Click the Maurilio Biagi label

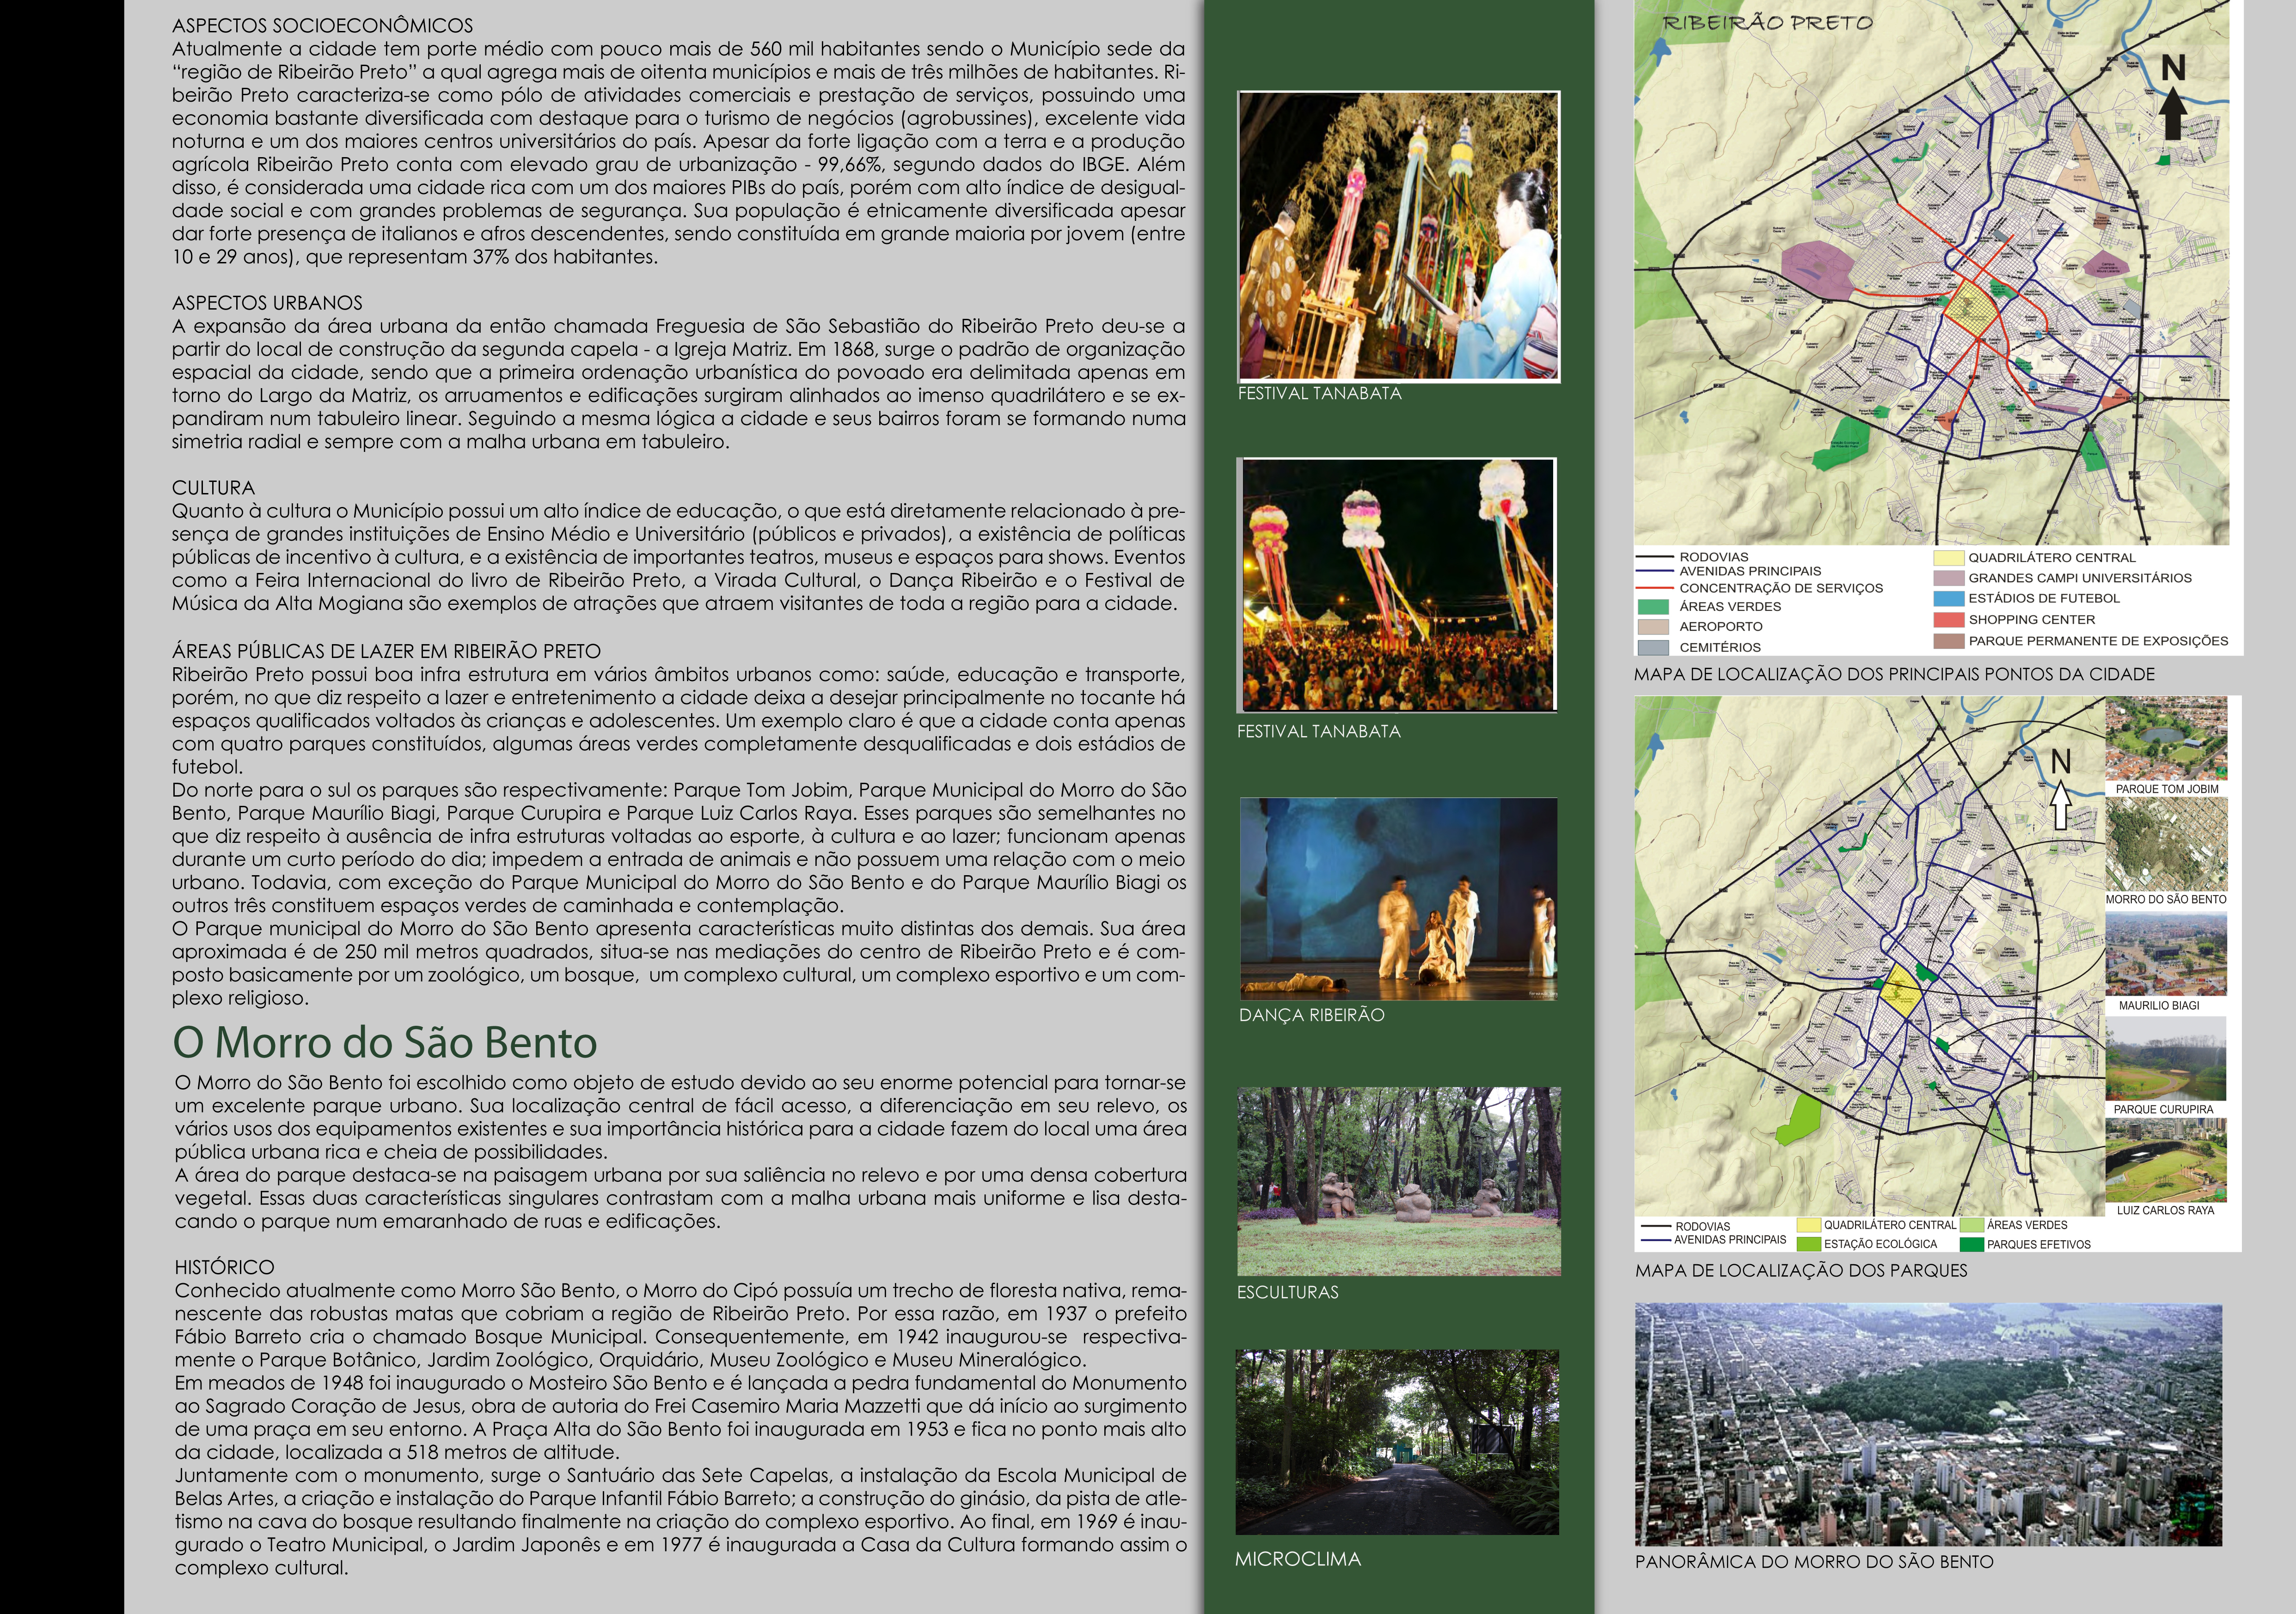tap(2159, 1005)
